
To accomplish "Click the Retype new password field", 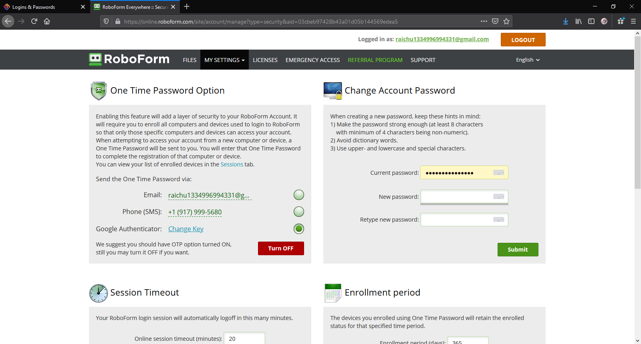I will 464,220.
